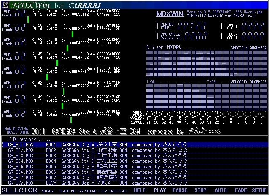Screen dimensions: 269x195
Task: Click the LOOP COUNT display
Action: point(253,36)
